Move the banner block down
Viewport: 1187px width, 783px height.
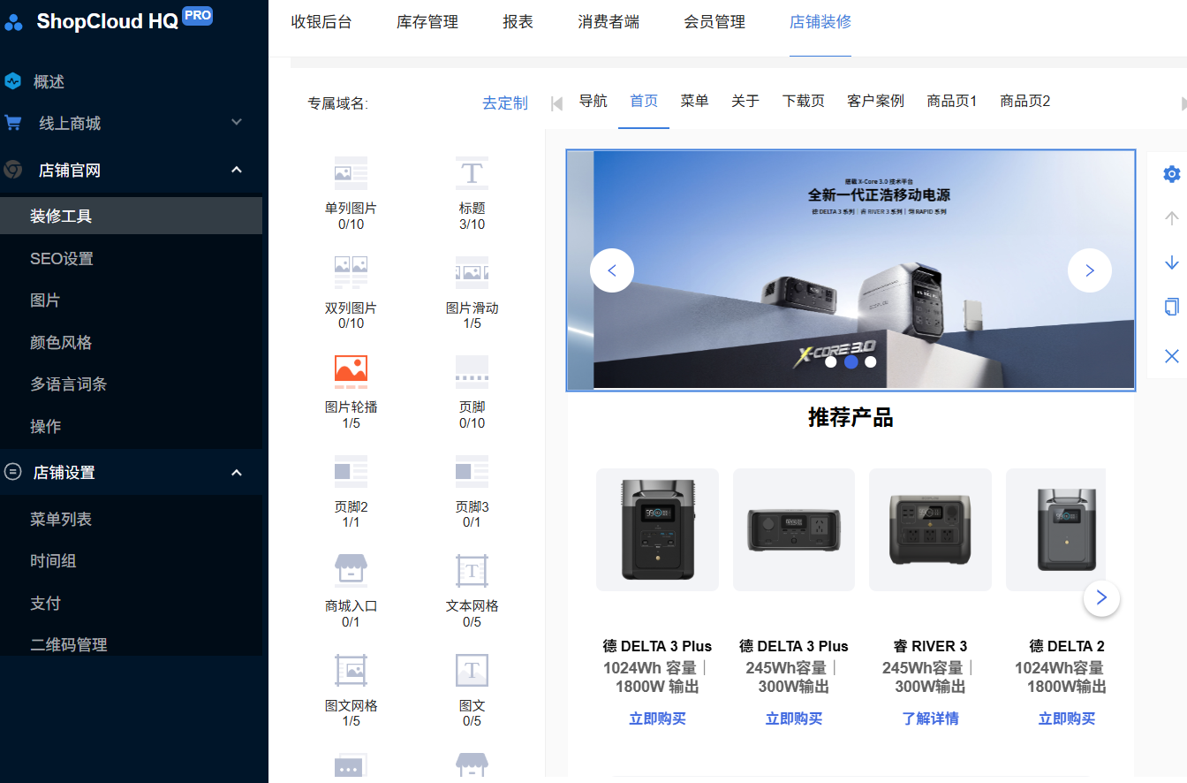1172,262
